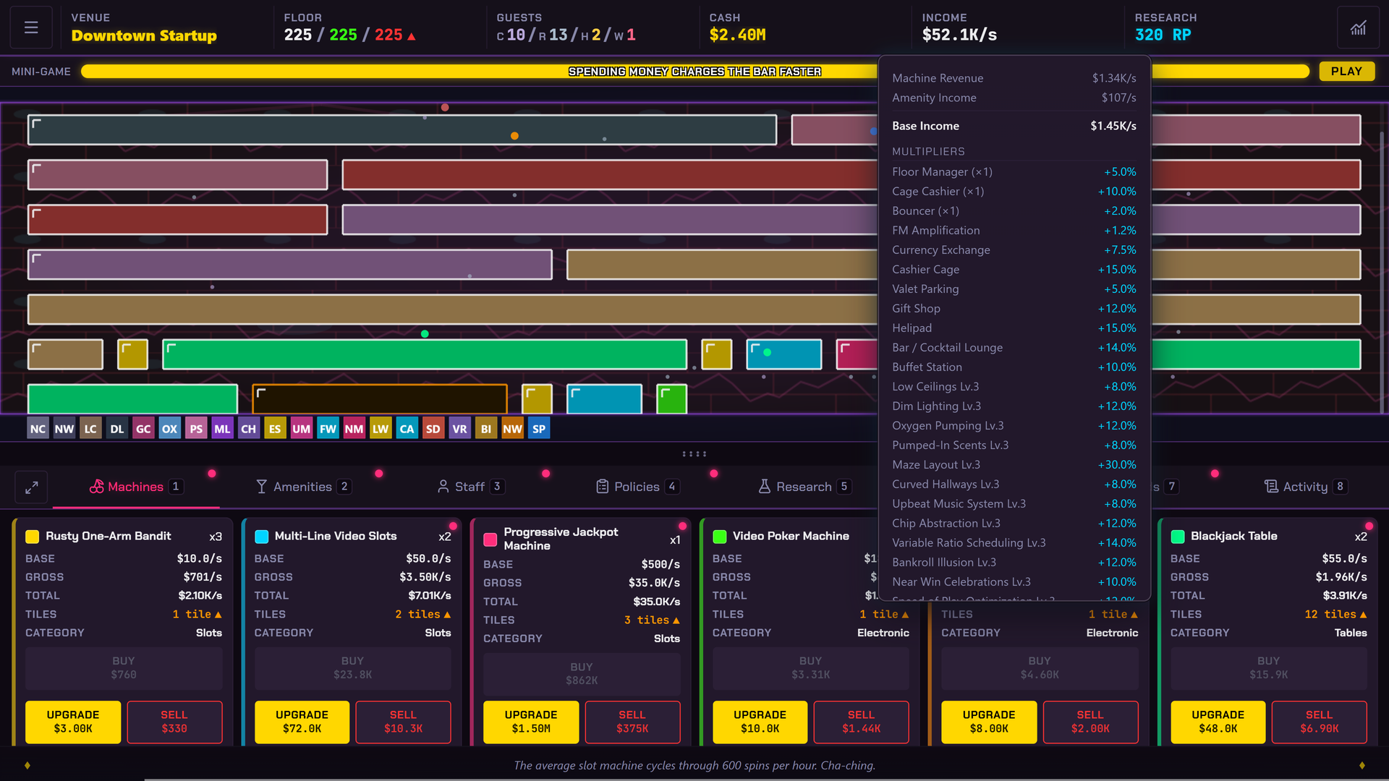Toggle the CA legend filter
Image resolution: width=1389 pixels, height=781 pixels.
(x=407, y=429)
